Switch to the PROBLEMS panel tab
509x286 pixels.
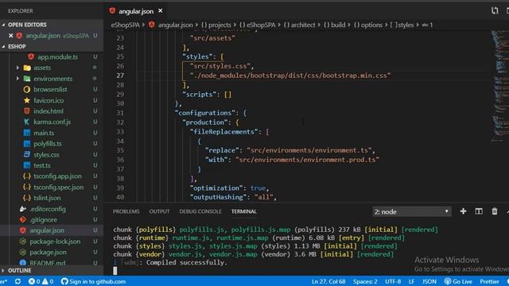(126, 211)
